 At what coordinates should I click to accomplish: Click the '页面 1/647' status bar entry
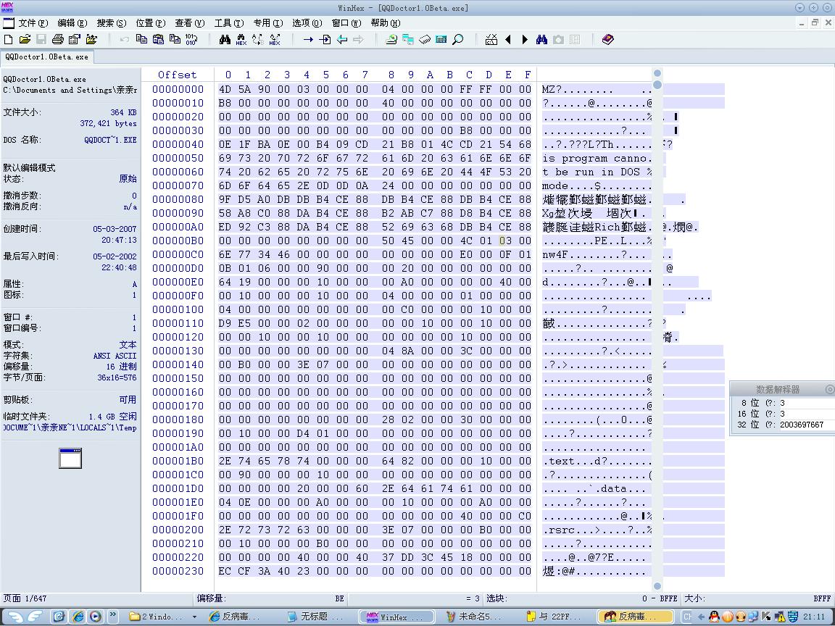25,598
